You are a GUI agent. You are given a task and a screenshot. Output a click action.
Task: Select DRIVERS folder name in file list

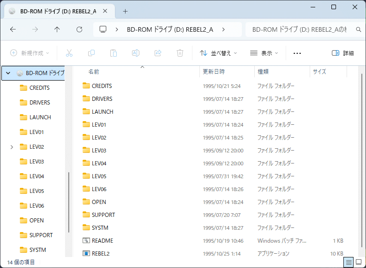[x=102, y=99]
